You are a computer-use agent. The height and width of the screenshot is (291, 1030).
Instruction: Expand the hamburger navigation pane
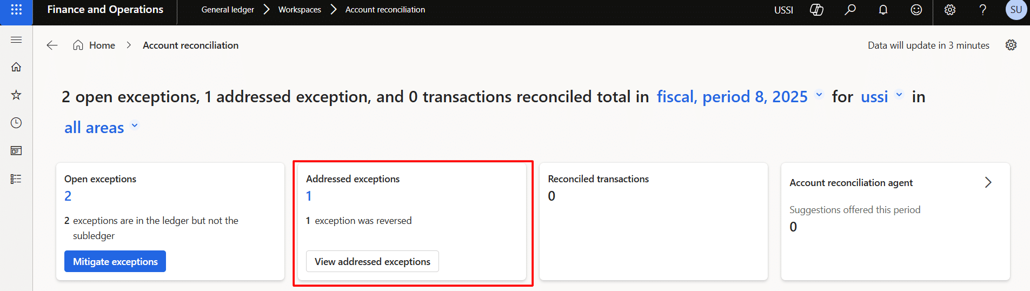click(x=16, y=40)
